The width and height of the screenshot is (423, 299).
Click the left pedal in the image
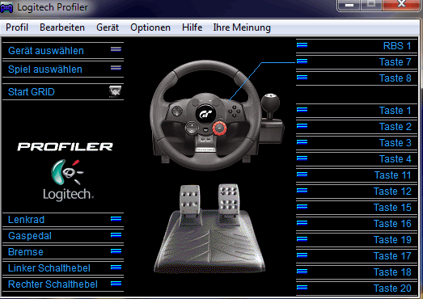[189, 200]
